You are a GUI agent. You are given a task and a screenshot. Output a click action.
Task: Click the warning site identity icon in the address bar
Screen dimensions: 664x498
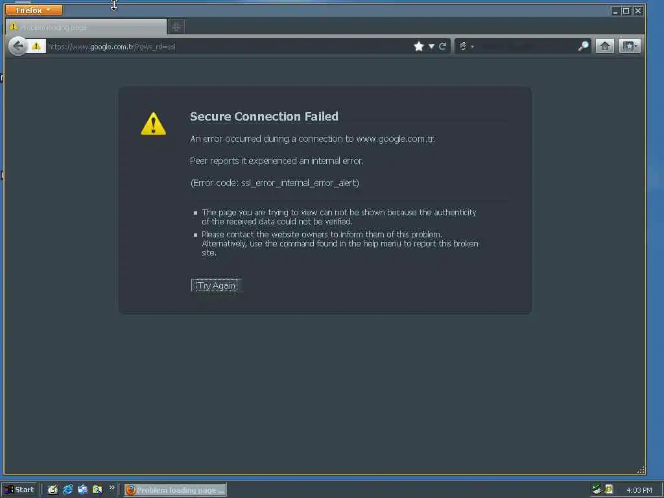pyautogui.click(x=36, y=46)
